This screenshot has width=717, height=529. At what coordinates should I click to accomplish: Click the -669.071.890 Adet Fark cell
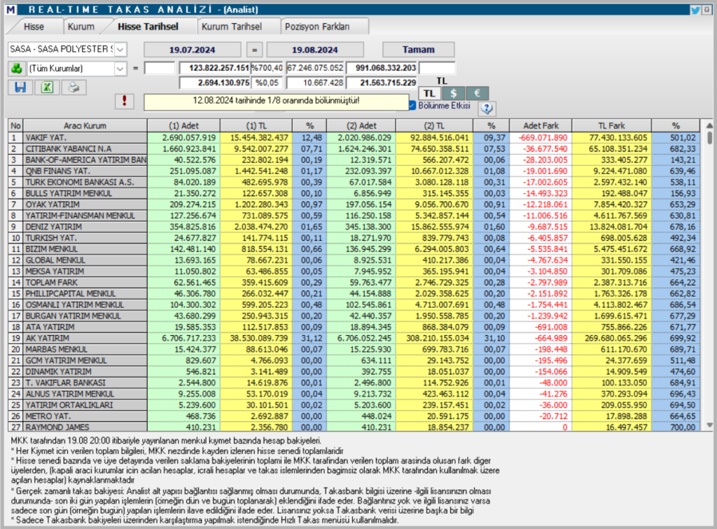tap(541, 138)
